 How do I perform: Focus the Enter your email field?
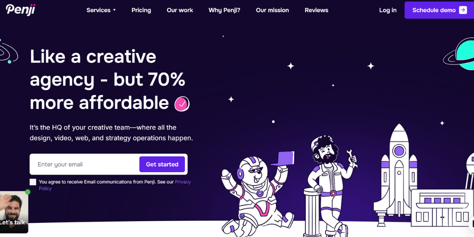(84, 164)
